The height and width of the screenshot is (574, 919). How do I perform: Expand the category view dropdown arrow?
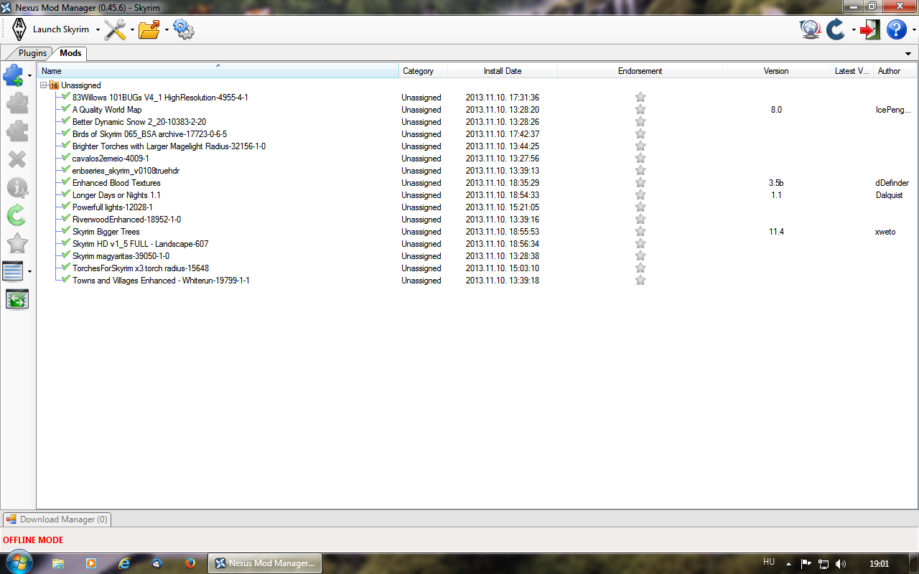coord(30,271)
